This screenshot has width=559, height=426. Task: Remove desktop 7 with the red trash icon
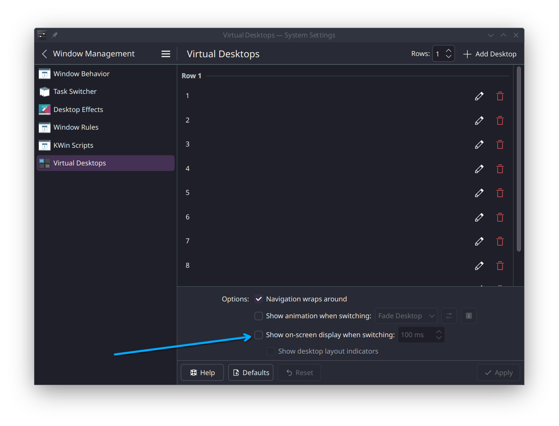(x=500, y=242)
